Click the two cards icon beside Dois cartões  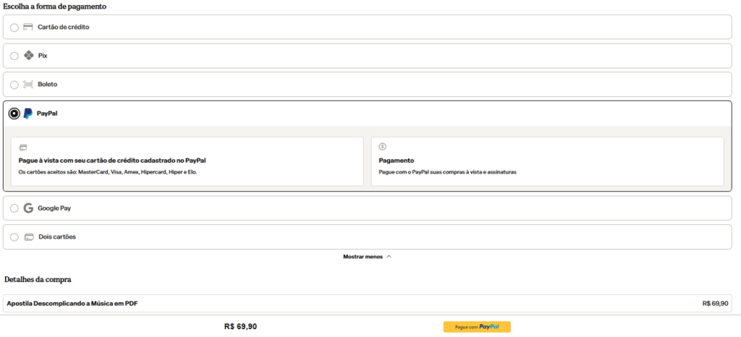[x=29, y=237]
